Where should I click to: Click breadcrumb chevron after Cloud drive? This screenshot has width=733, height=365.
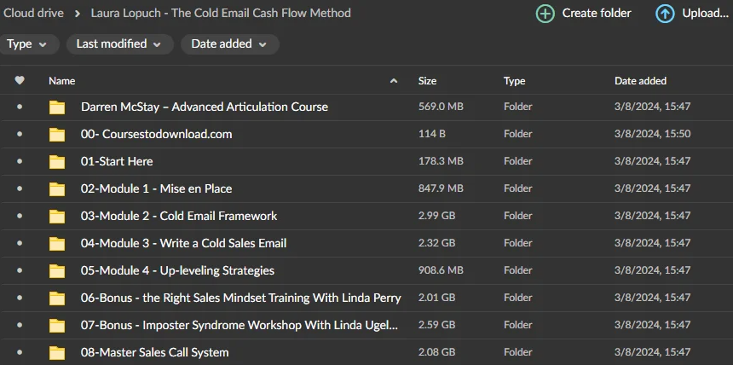coord(77,14)
